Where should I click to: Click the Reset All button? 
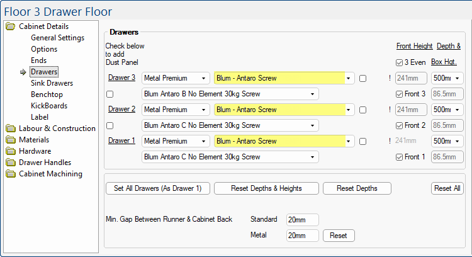[x=447, y=188]
